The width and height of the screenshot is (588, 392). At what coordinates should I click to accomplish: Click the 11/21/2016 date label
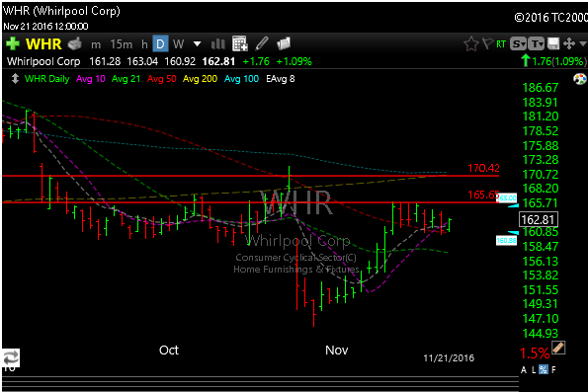pyautogui.click(x=449, y=357)
